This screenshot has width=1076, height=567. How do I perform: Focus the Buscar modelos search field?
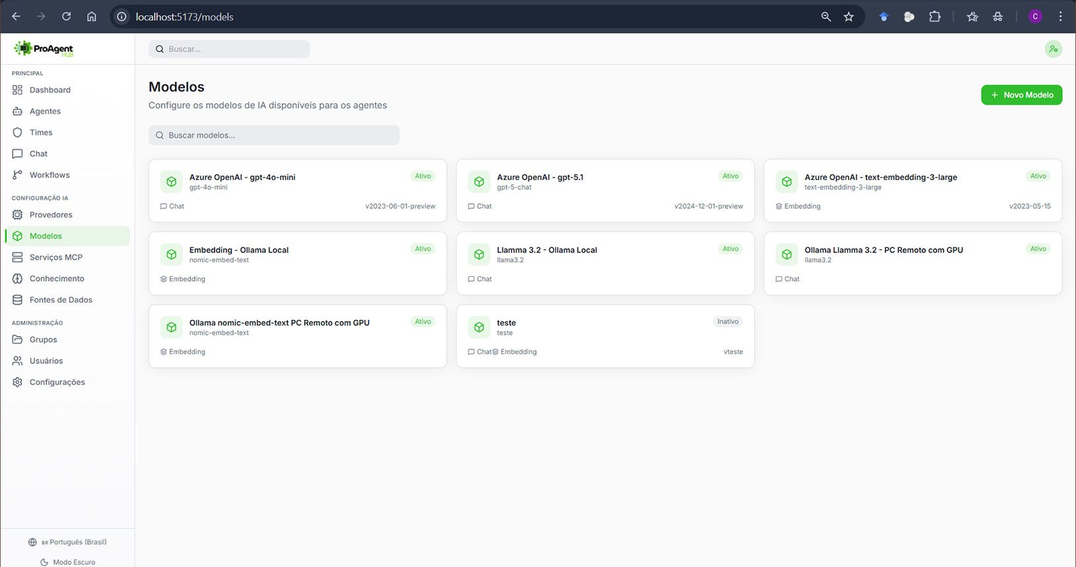coord(274,135)
